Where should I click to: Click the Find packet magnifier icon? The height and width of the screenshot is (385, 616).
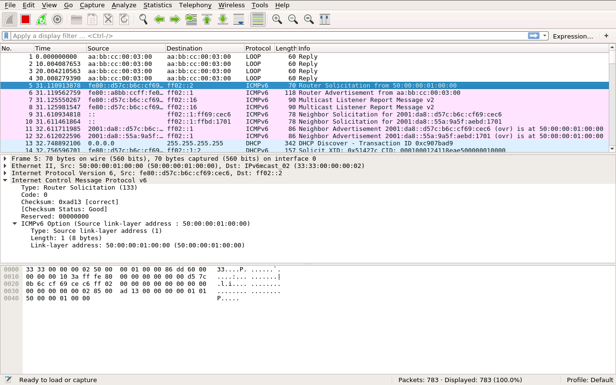143,19
